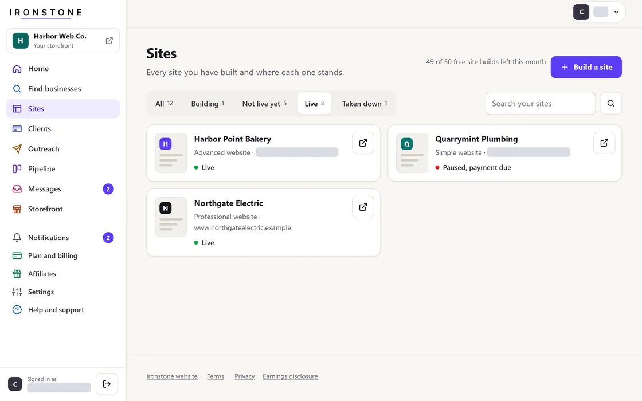Screen dimensions: 642x401
Task: Click the Harbor Point Bakery site thumbnail
Action: 171,153
